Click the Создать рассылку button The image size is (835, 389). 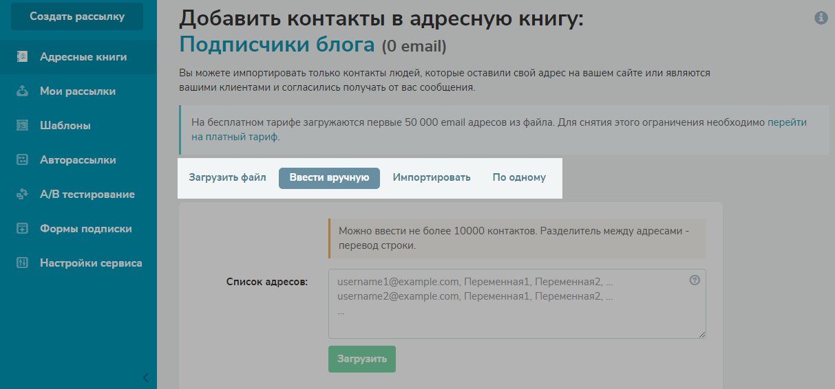point(77,16)
